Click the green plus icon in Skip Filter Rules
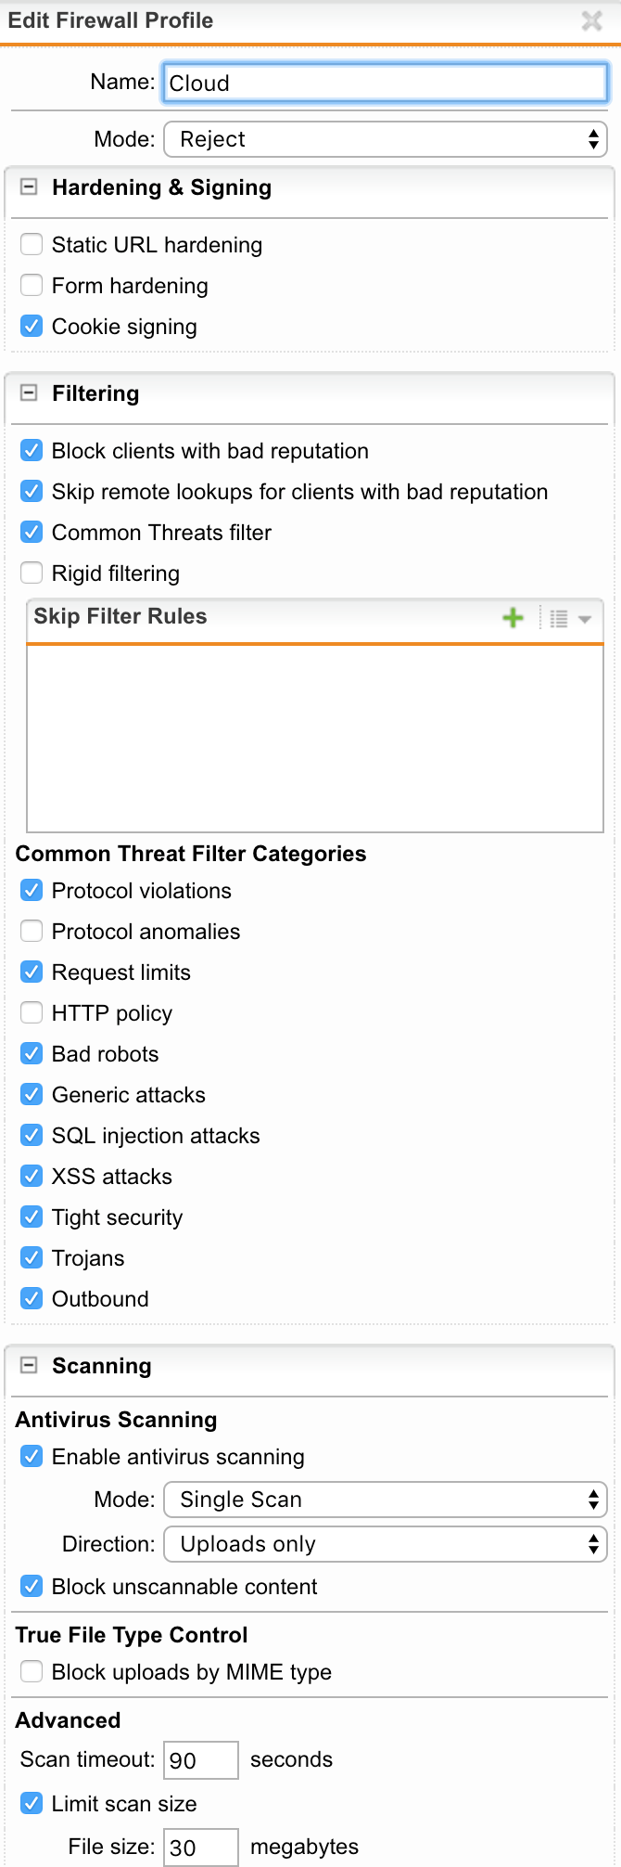The width and height of the screenshot is (621, 1867). tap(513, 618)
